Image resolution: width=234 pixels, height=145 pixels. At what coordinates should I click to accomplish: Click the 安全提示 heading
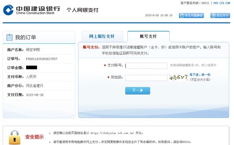point(35,137)
